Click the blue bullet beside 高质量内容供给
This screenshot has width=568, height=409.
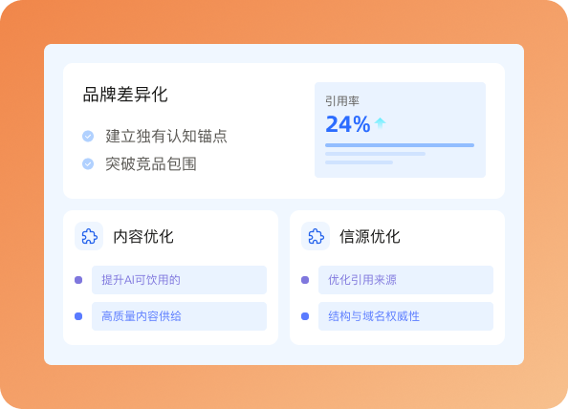(78, 316)
